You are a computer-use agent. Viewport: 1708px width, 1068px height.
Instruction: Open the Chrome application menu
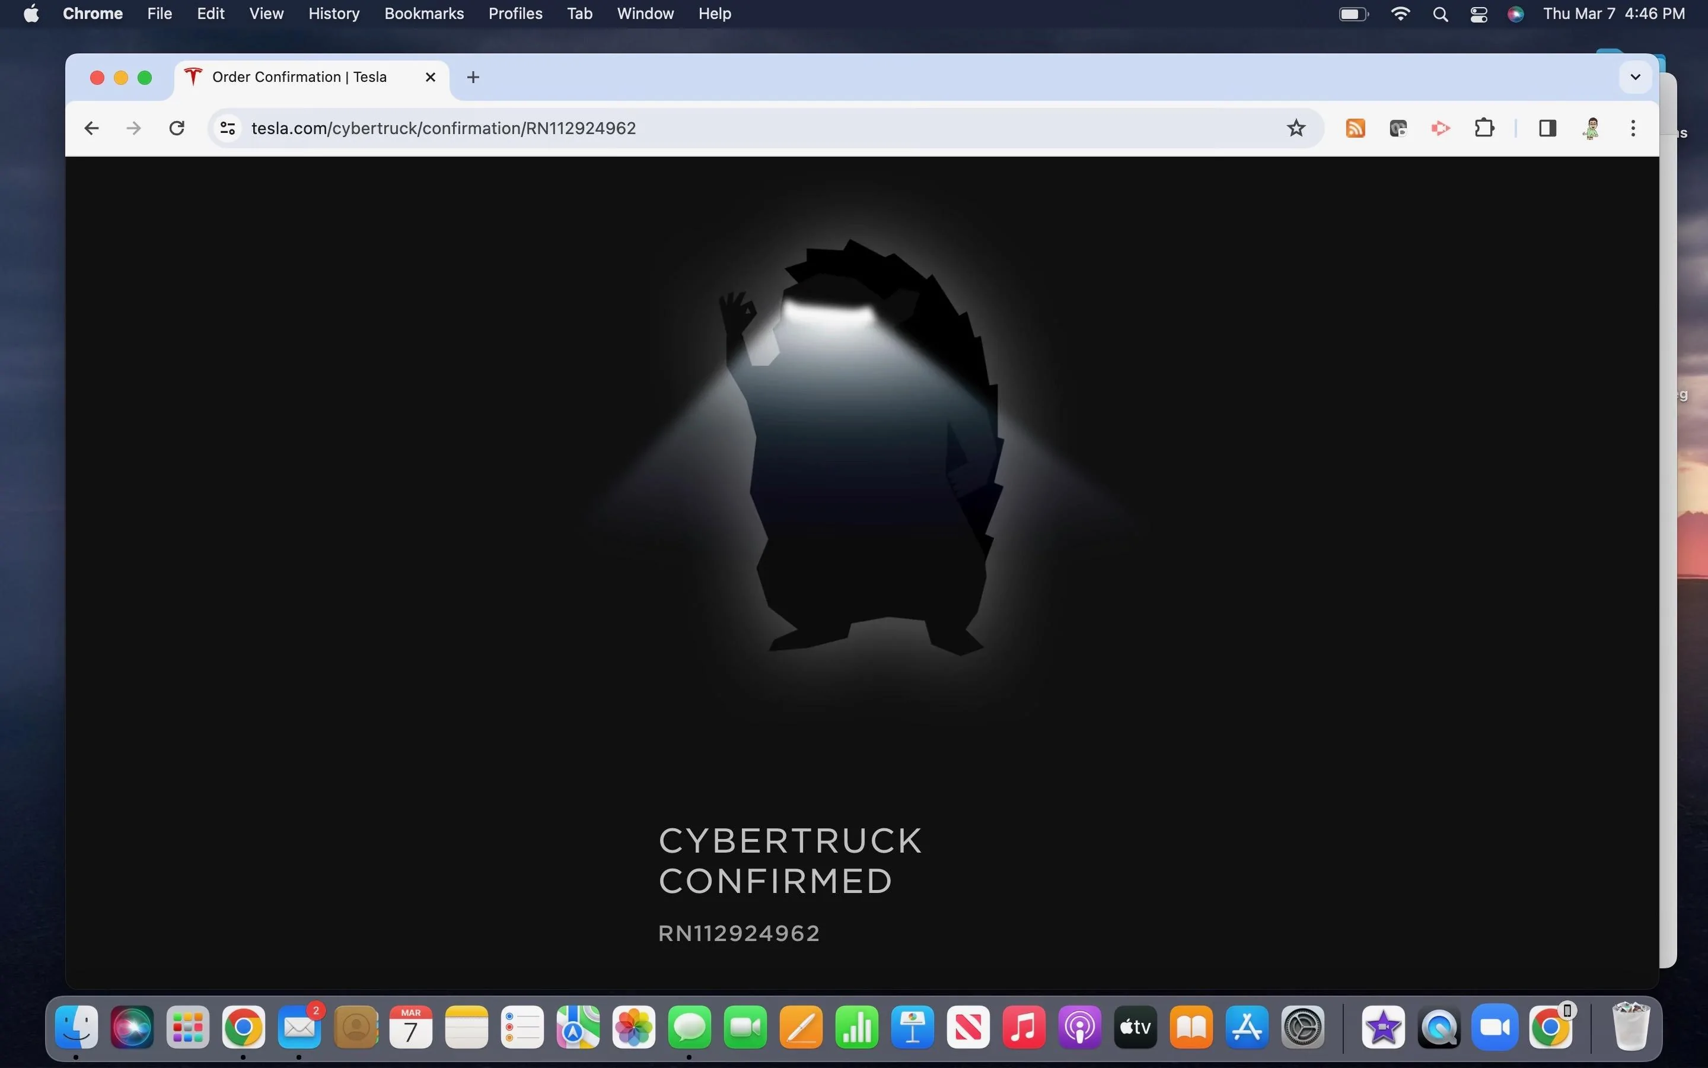pyautogui.click(x=93, y=14)
